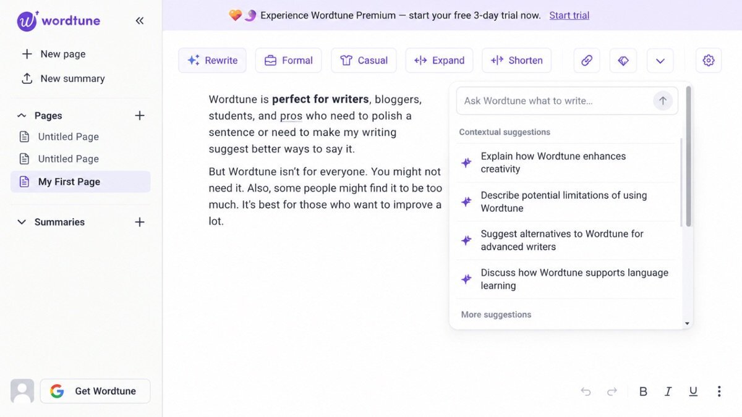Image resolution: width=742 pixels, height=417 pixels.
Task: Toggle underline formatting
Action: click(x=693, y=392)
